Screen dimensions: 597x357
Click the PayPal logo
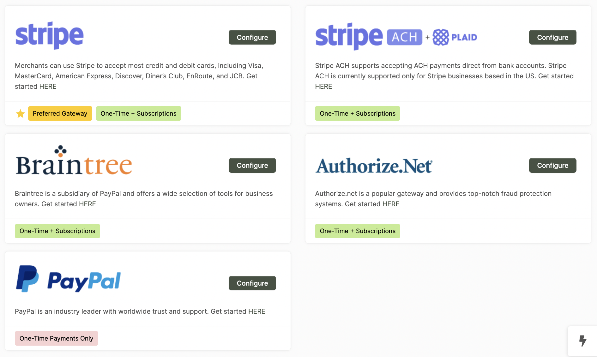[x=68, y=279]
